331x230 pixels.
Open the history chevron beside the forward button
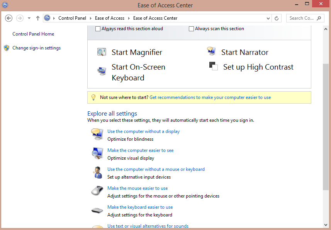[29, 18]
